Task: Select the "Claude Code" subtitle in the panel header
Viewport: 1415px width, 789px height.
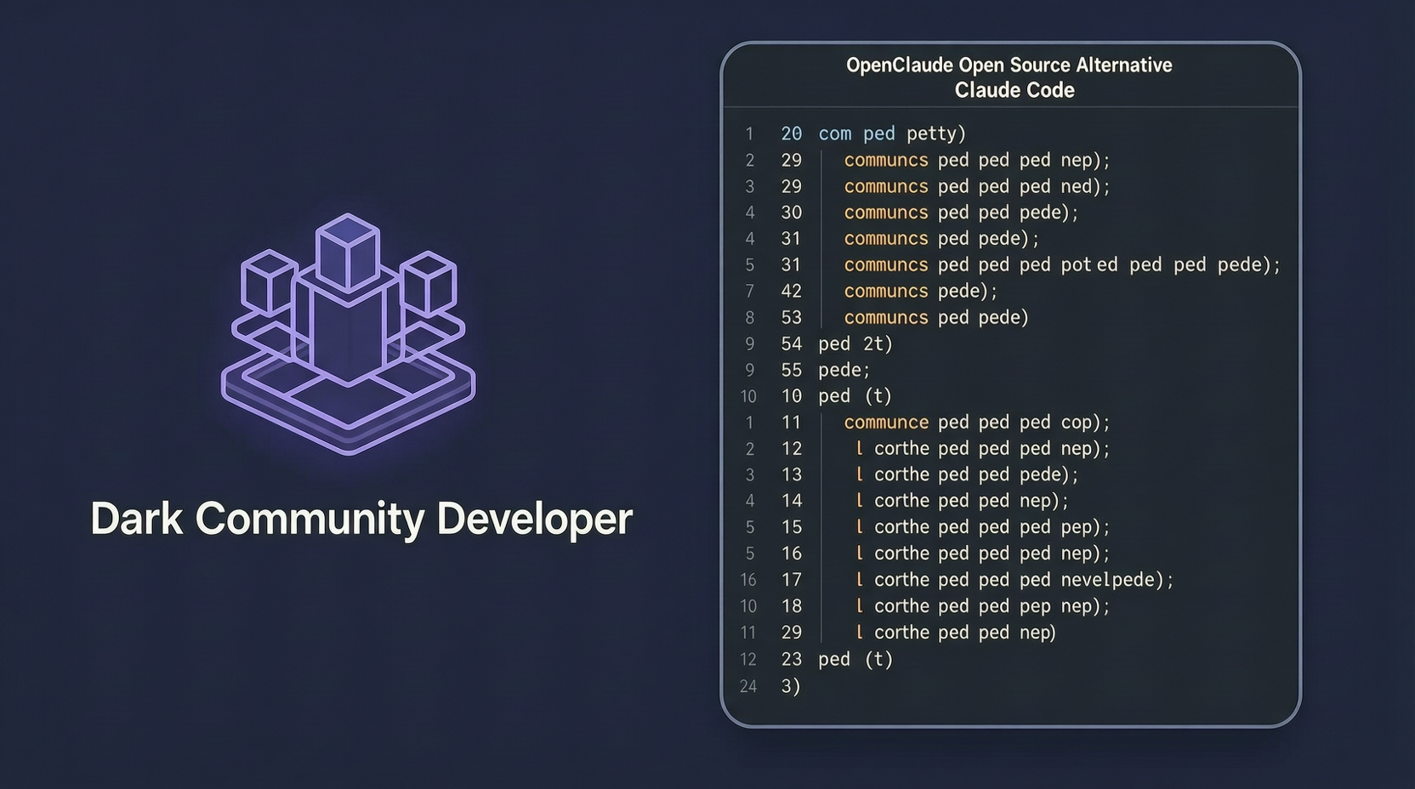Action: pyautogui.click(x=1014, y=90)
